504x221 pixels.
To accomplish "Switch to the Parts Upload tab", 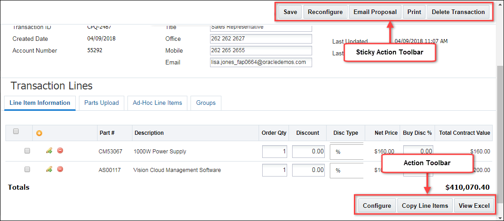I will [102, 103].
